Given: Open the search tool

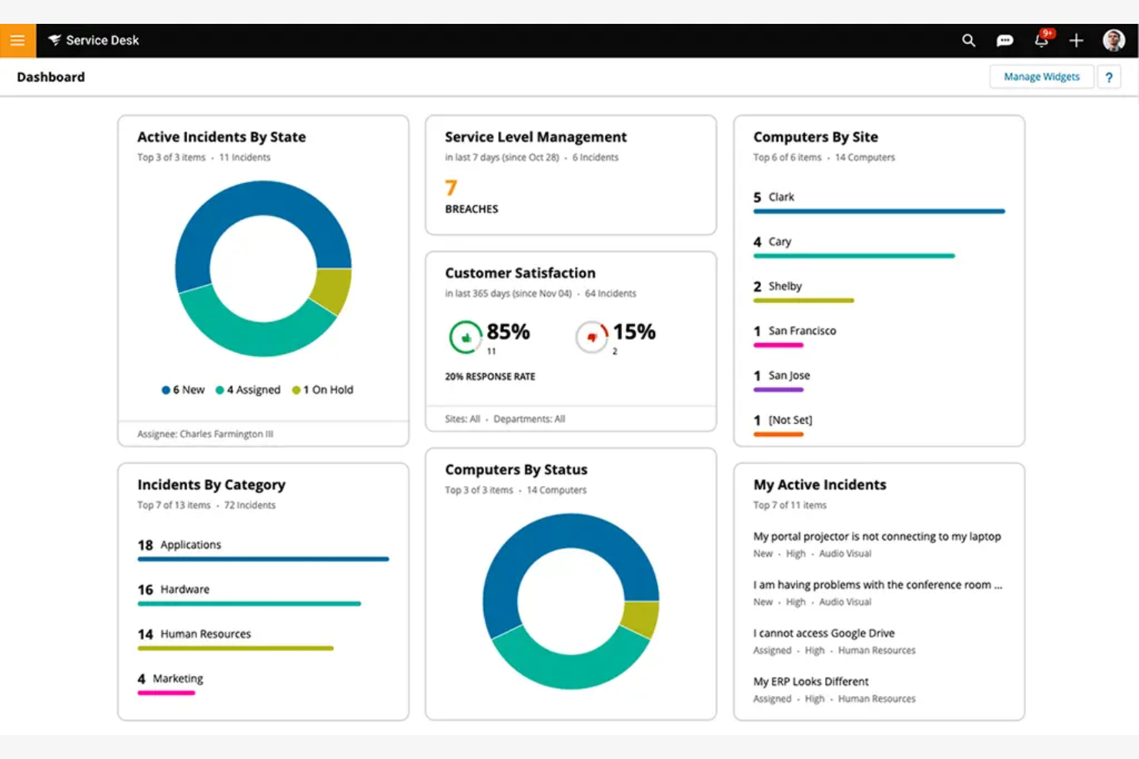Looking at the screenshot, I should pyautogui.click(x=968, y=40).
